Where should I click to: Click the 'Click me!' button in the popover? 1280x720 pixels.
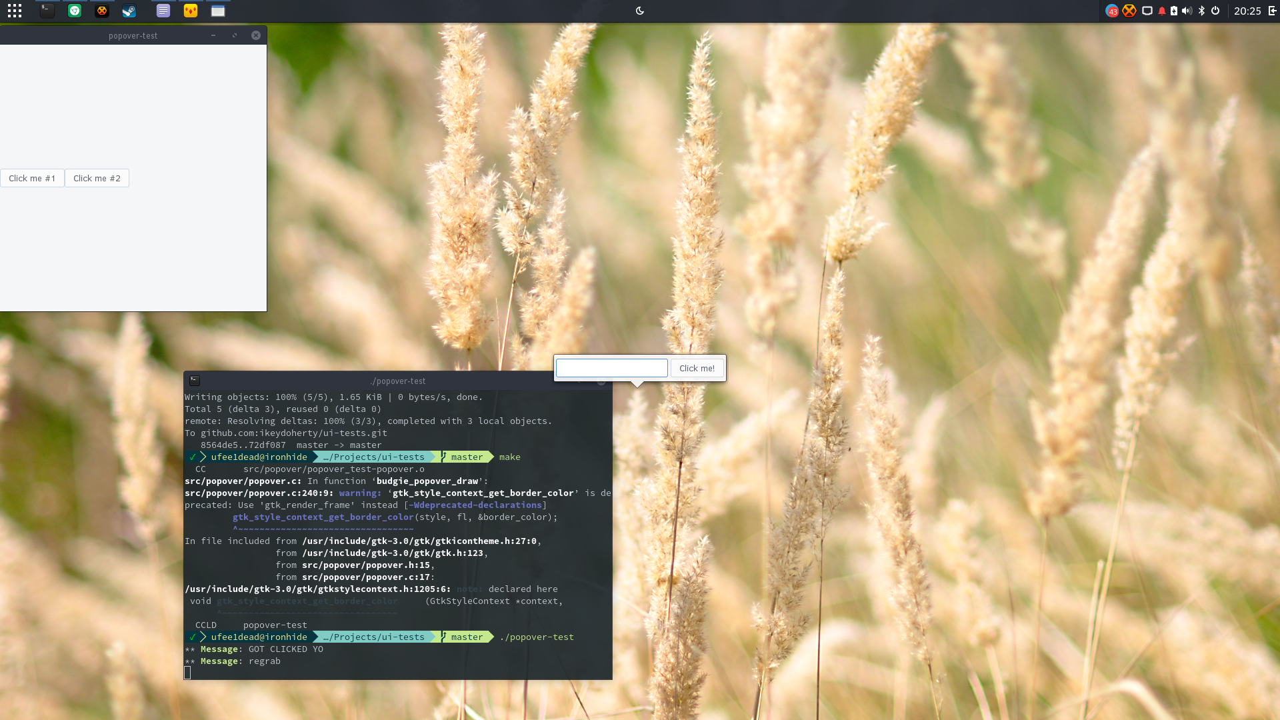(697, 368)
